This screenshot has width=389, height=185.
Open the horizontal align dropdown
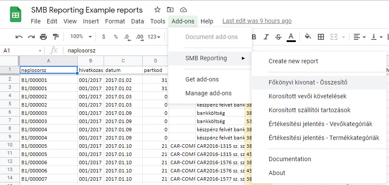tap(359, 37)
